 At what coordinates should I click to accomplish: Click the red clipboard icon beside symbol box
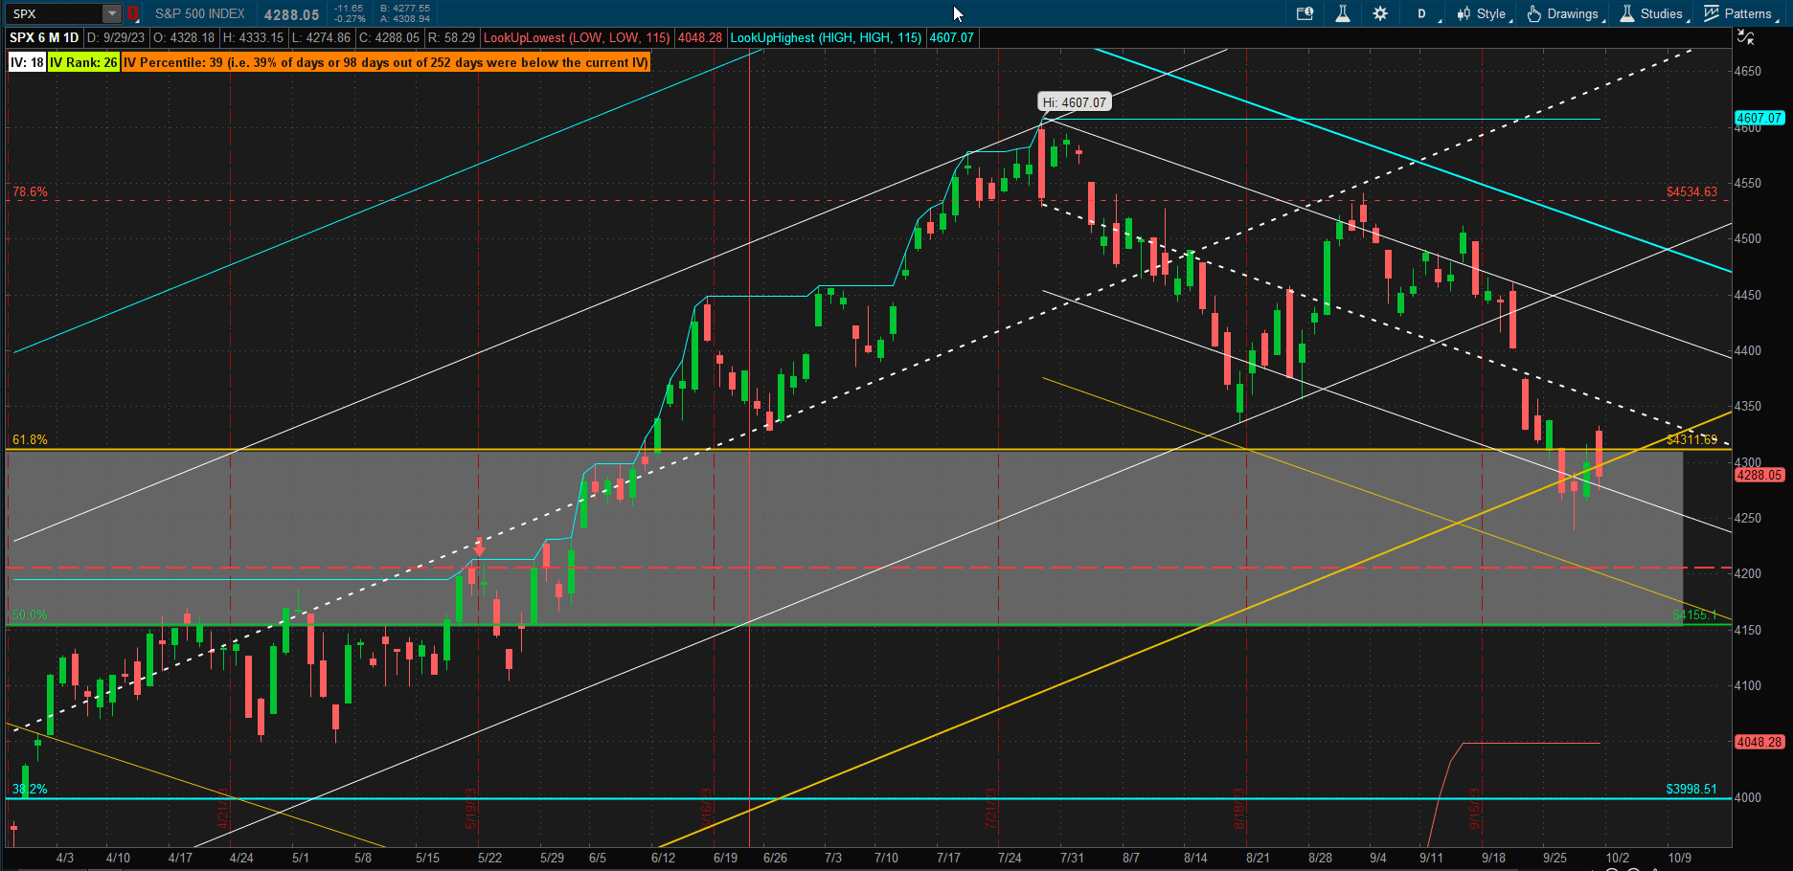click(133, 13)
